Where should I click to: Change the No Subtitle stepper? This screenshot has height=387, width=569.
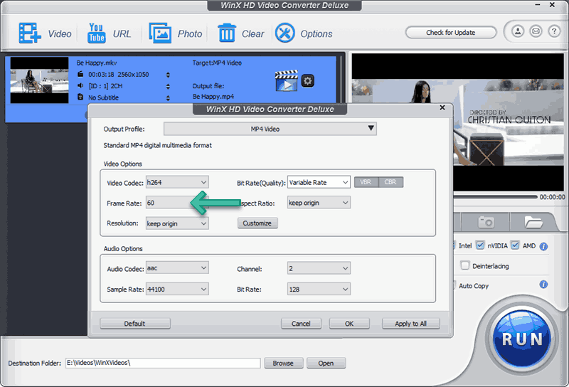tap(168, 98)
